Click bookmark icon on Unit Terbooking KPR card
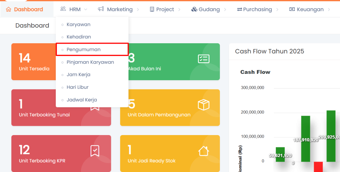The width and height of the screenshot is (340, 172). pyautogui.click(x=95, y=151)
